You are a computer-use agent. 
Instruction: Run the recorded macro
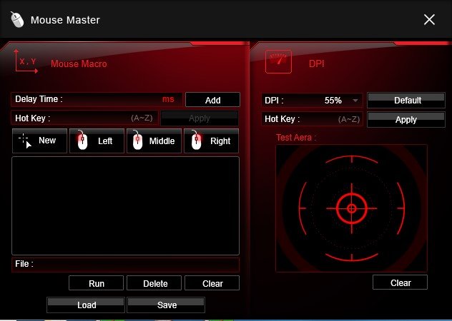96,283
